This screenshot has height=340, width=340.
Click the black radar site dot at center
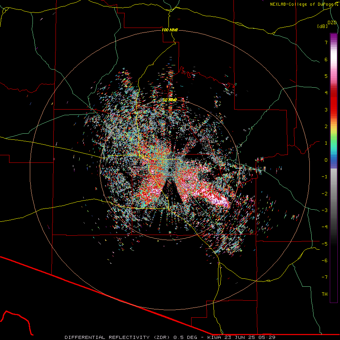click(170, 170)
